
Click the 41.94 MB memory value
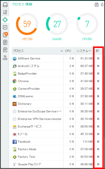87,81
